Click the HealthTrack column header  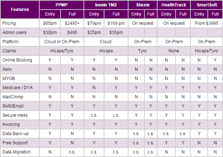174,5
